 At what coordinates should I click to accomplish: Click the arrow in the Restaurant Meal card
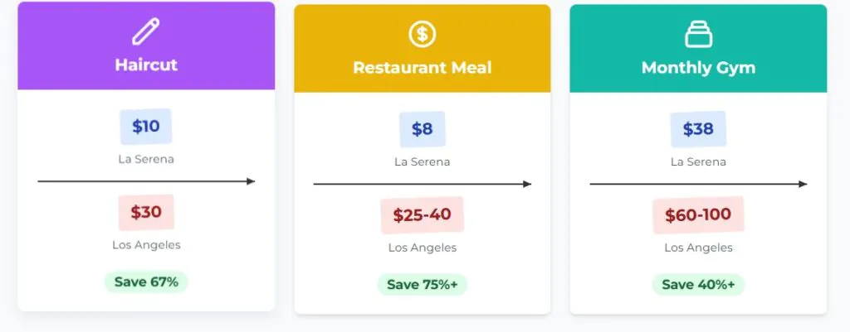pos(423,184)
